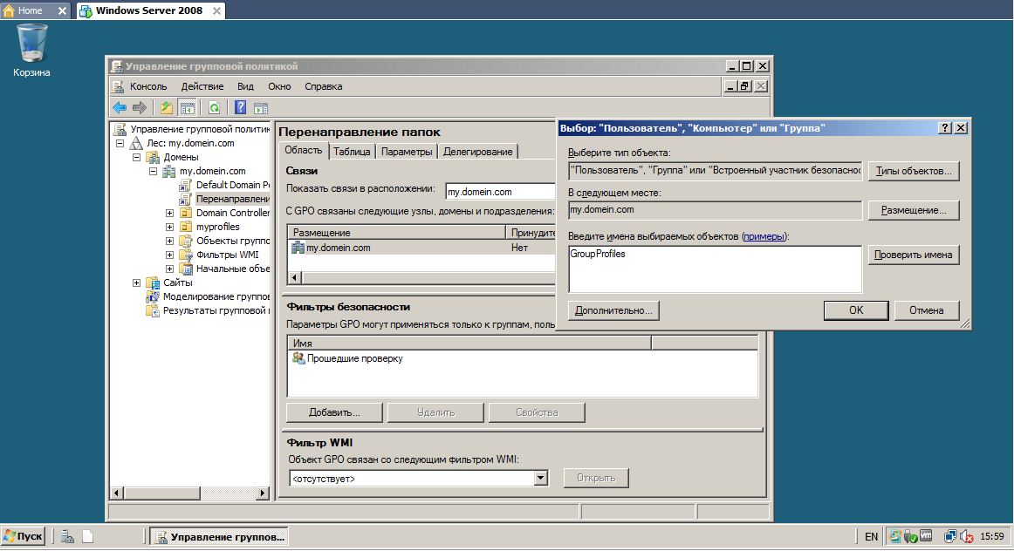Click the GroupProfiles object names input field
Screen dimensions: 1014x551
click(x=715, y=269)
